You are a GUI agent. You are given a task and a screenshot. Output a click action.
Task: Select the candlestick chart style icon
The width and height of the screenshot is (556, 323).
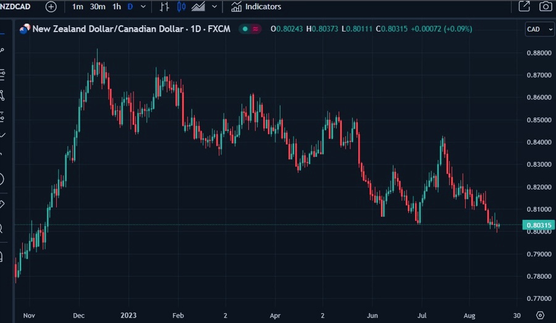pyautogui.click(x=181, y=7)
